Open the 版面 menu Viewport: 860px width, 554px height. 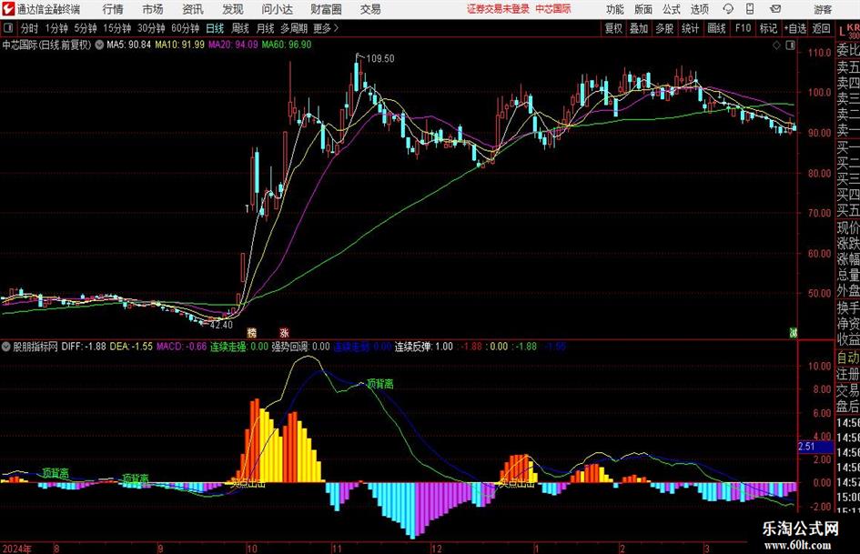(x=642, y=9)
